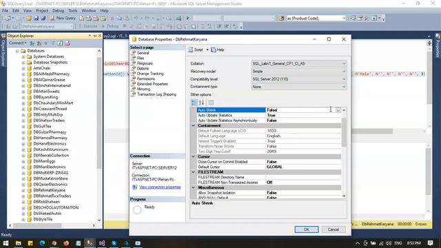
Task: Click the New Query toolbar button
Action: point(63,18)
